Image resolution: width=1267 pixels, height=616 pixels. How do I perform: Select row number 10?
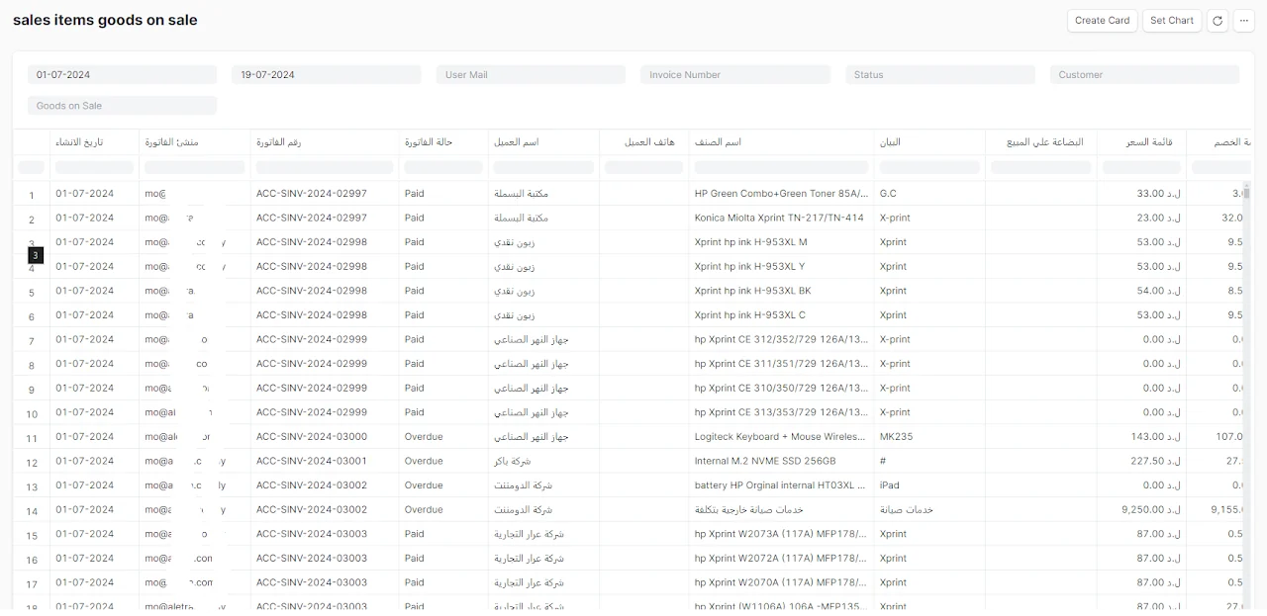click(x=32, y=414)
